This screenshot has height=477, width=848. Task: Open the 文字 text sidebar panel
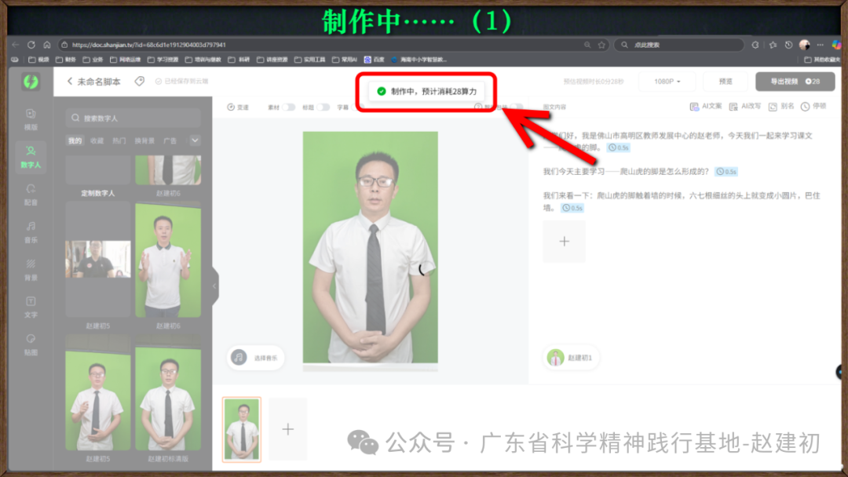pos(31,305)
